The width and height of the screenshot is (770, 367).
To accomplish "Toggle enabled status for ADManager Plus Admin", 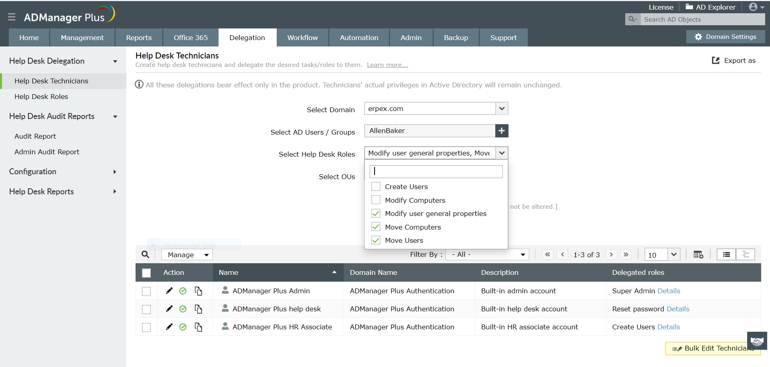I will pyautogui.click(x=183, y=291).
